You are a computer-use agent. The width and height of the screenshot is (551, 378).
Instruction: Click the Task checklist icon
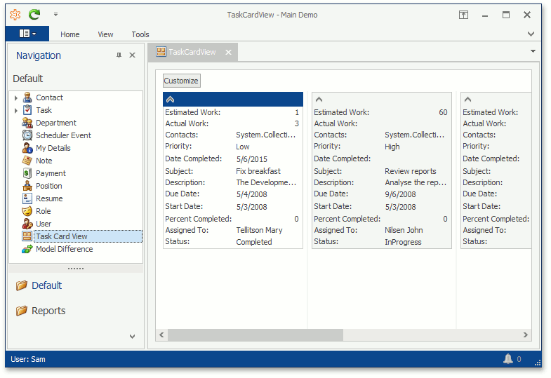[27, 110]
